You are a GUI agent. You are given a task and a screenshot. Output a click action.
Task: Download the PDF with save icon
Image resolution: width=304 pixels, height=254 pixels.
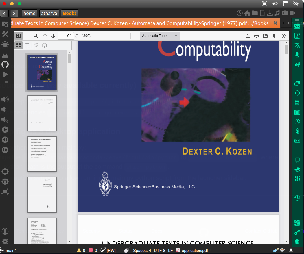click(x=265, y=36)
